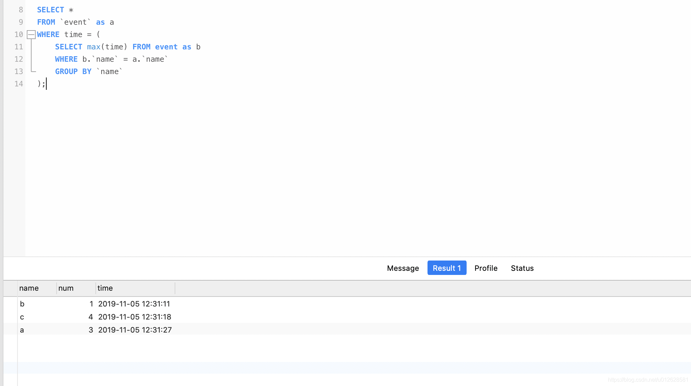Click the time column header
The image size is (691, 386).
coord(136,288)
